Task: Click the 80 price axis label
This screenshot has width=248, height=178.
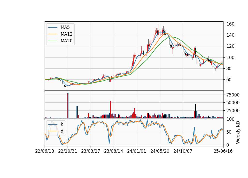Action: click(229, 69)
